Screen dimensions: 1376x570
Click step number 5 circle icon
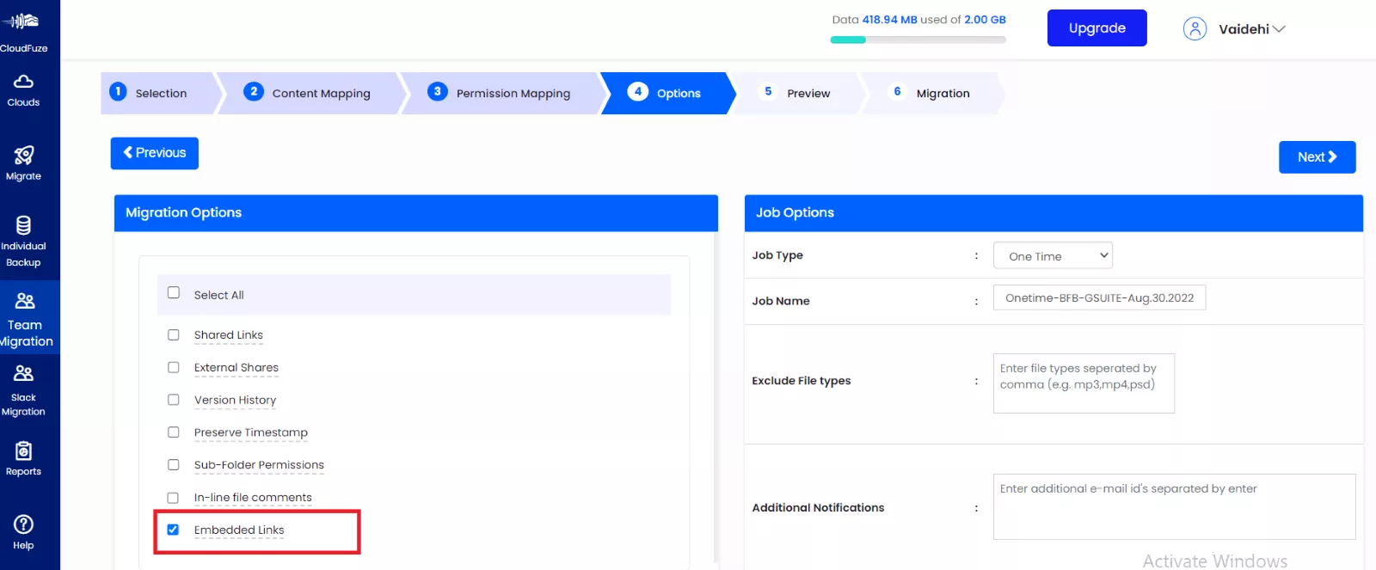click(768, 91)
